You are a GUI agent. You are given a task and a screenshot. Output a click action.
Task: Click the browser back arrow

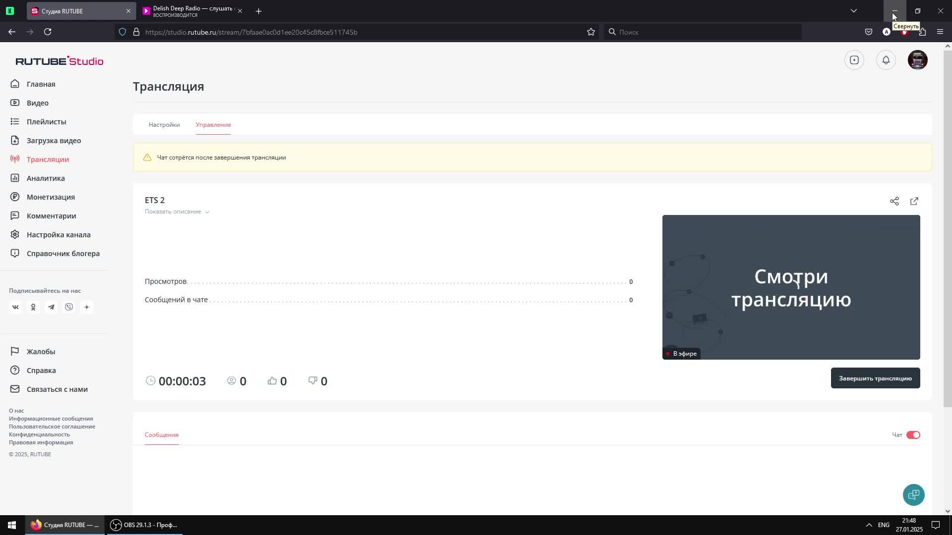12,32
